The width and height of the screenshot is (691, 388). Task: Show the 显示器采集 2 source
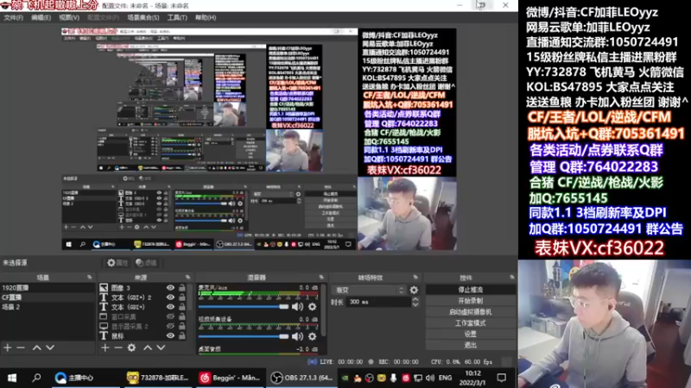click(170, 326)
